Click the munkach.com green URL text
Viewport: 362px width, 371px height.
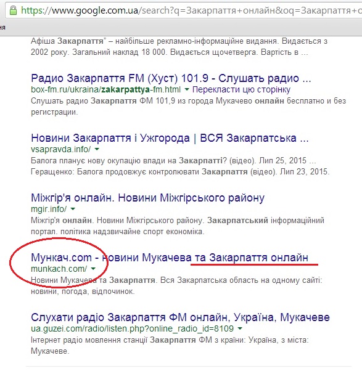coord(59,269)
